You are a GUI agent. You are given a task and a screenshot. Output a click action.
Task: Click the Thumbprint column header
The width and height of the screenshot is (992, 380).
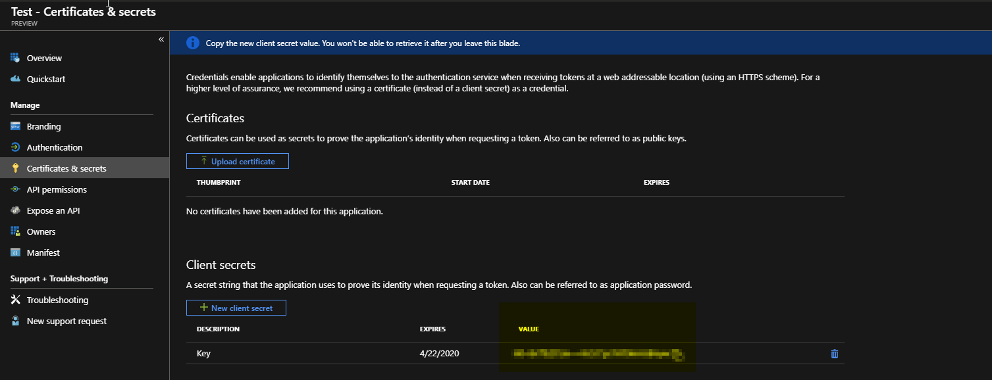coord(219,182)
